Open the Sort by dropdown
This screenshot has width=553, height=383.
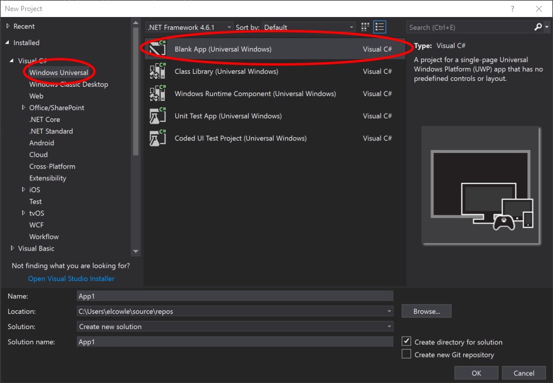(x=351, y=26)
